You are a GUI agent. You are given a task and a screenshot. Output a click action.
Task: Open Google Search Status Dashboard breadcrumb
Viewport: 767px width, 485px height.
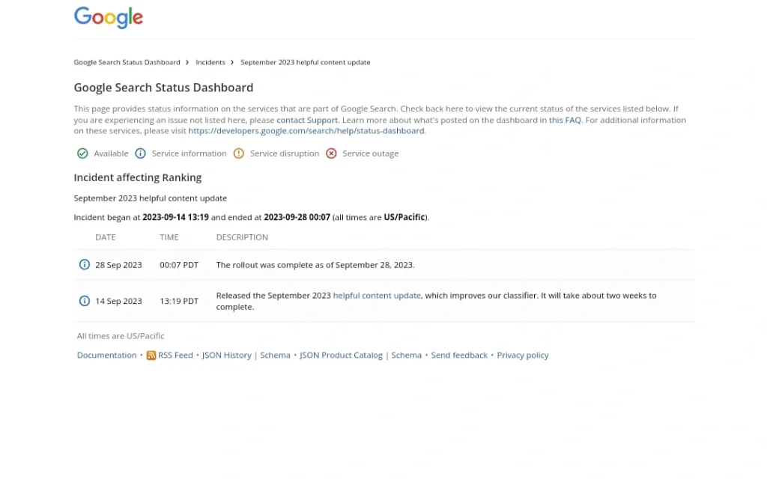[127, 62]
